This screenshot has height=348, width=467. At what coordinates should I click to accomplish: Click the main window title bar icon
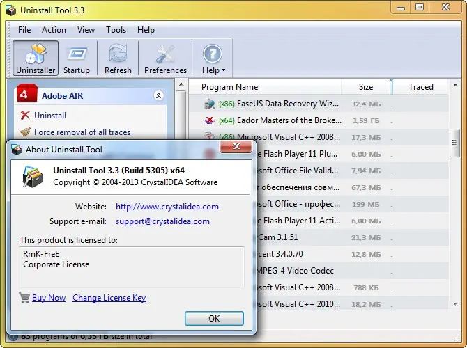pos(10,10)
